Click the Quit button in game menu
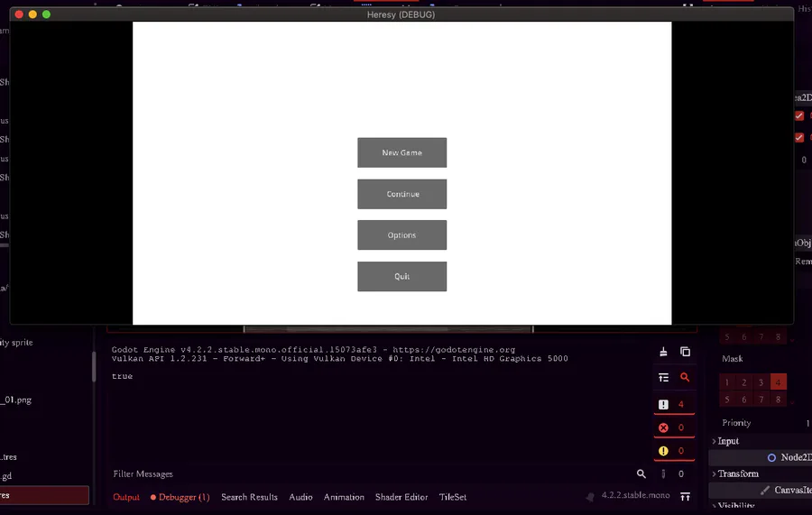812x515 pixels. (x=401, y=276)
